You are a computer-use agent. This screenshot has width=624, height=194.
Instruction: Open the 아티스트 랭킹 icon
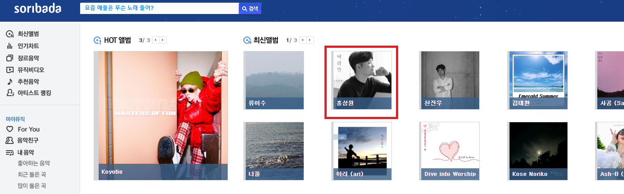tap(10, 93)
